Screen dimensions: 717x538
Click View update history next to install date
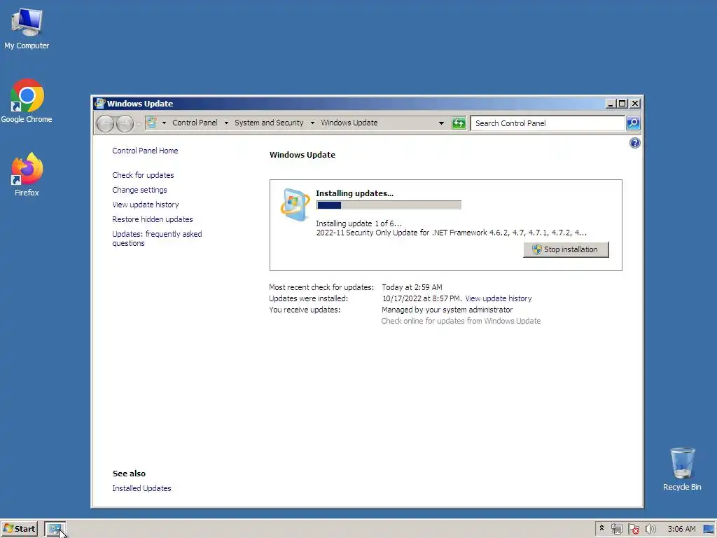point(499,298)
